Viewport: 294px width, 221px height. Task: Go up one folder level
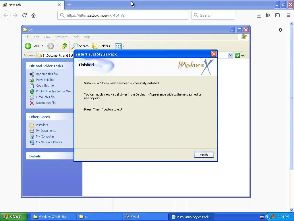[x=64, y=46]
